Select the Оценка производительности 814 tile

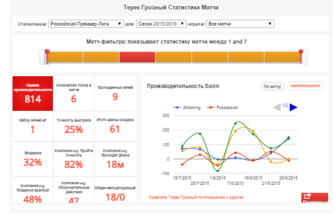click(32, 93)
